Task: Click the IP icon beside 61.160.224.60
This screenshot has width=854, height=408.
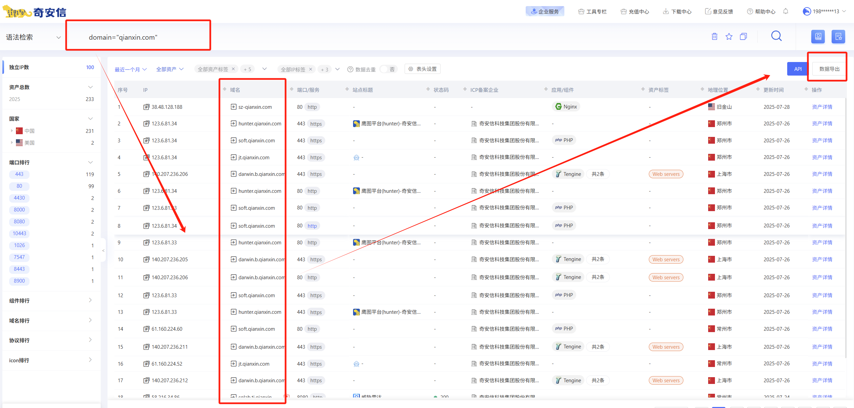Action: 146,329
